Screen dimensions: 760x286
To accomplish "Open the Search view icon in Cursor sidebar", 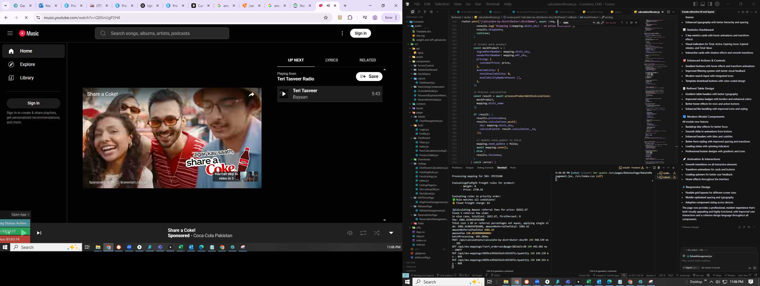I will coord(419,12).
